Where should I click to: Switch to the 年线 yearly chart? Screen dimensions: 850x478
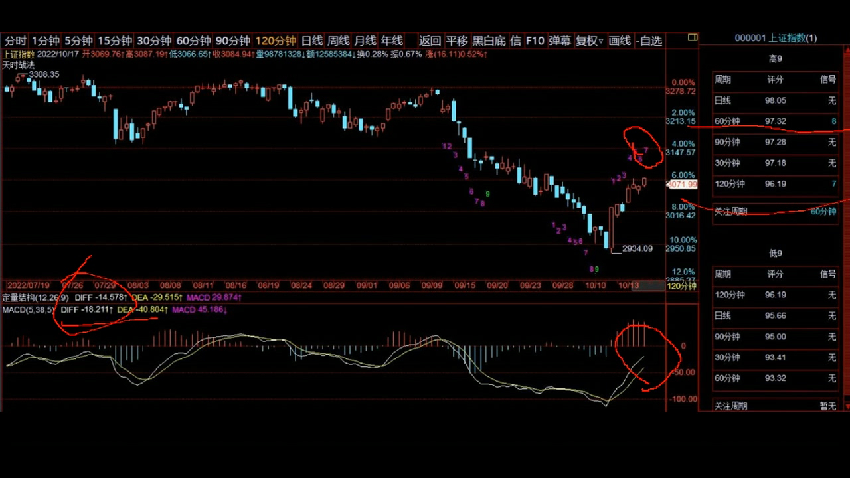pyautogui.click(x=392, y=40)
